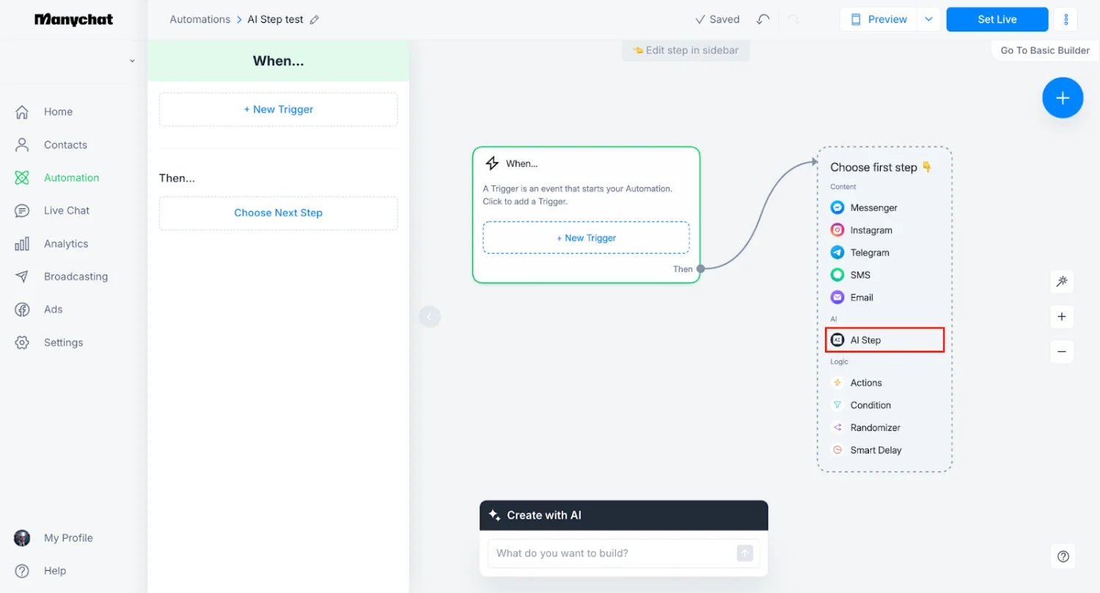Click the redo arrow in top bar

tap(793, 20)
